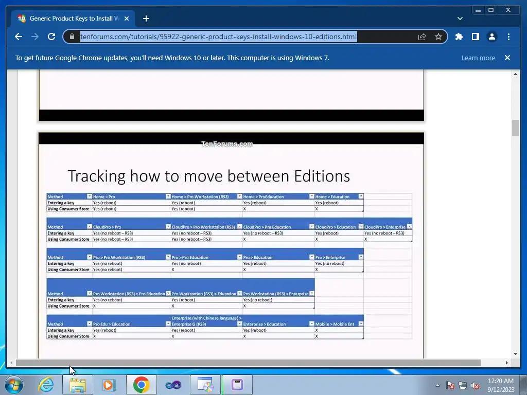This screenshot has width=527, height=395.
Task: Go back to the previous page
Action: pyautogui.click(x=19, y=37)
